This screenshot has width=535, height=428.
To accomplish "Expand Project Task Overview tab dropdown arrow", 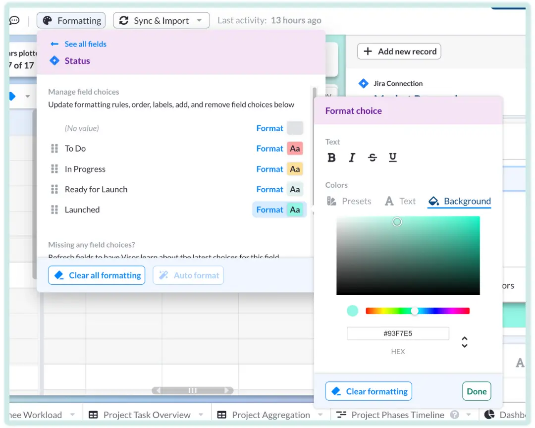I will click(x=201, y=415).
